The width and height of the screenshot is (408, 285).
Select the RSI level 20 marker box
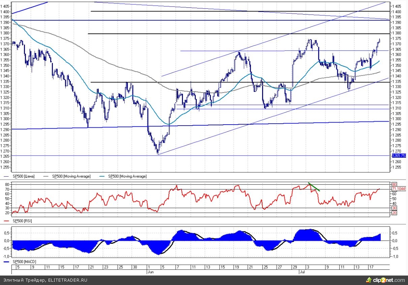(x=394, y=213)
